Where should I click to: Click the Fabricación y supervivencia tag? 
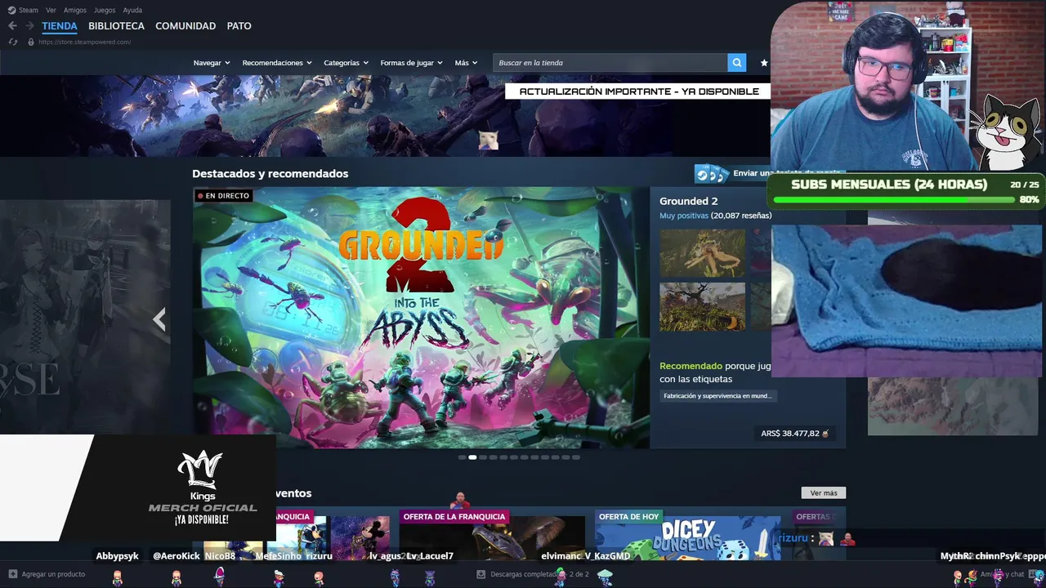(717, 396)
